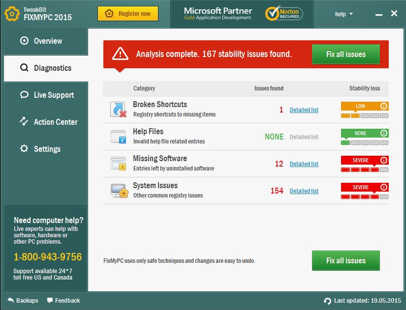Screen dimensions: 406x310
Task: Click info icon on Missing Software SEVERE badge
Action: (x=384, y=160)
